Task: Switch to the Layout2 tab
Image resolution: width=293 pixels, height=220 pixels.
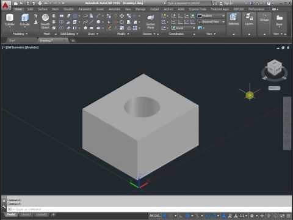Action: (42, 215)
